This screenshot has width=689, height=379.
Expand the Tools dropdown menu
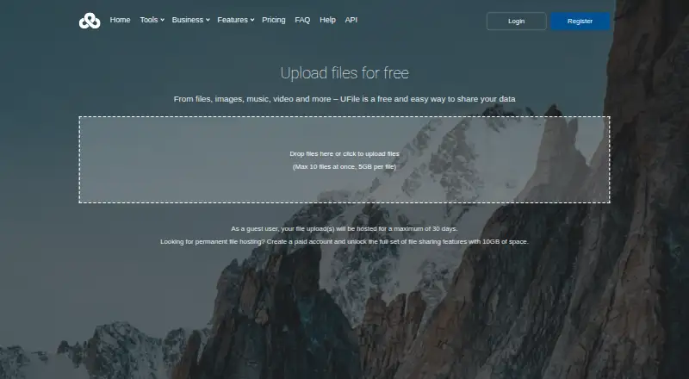pyautogui.click(x=152, y=20)
